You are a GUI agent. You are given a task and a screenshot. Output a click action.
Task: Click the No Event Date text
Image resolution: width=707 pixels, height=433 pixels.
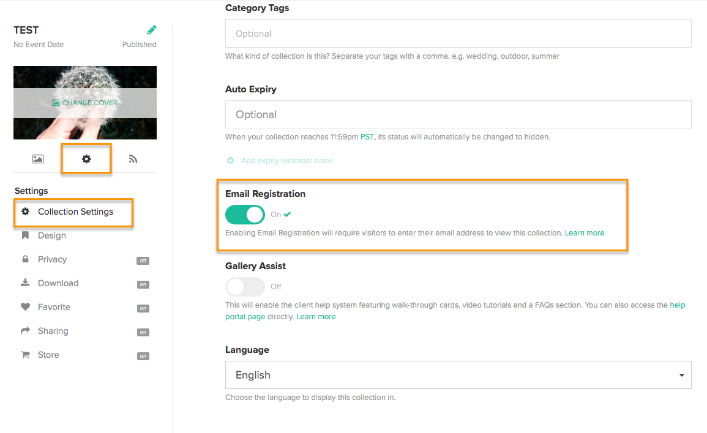pyautogui.click(x=39, y=44)
